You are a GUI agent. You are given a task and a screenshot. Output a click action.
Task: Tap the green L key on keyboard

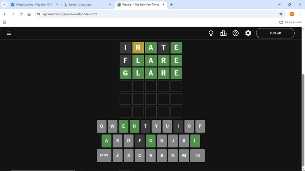click(195, 141)
